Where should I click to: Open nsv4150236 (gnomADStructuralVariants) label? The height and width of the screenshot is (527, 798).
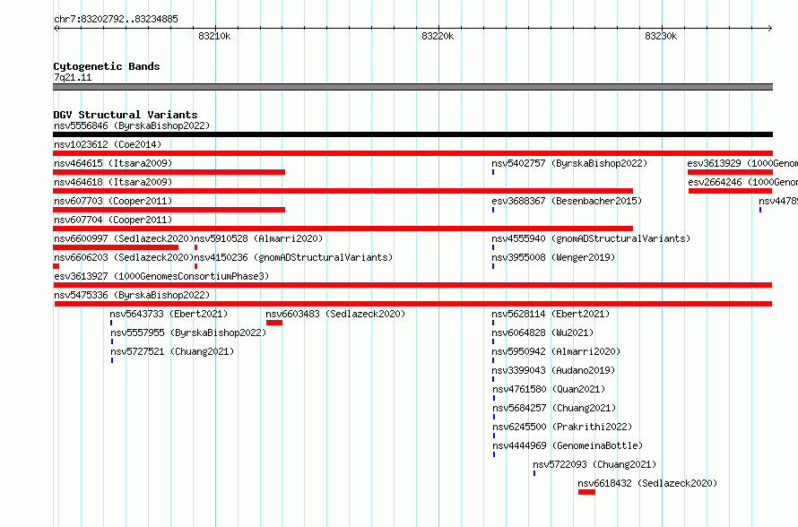coord(294,257)
